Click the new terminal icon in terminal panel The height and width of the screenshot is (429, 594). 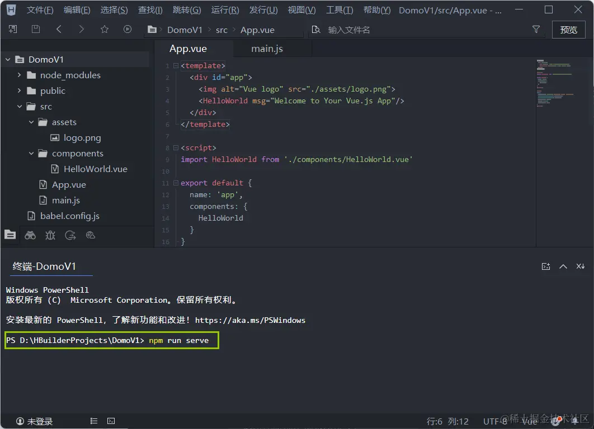pos(546,266)
